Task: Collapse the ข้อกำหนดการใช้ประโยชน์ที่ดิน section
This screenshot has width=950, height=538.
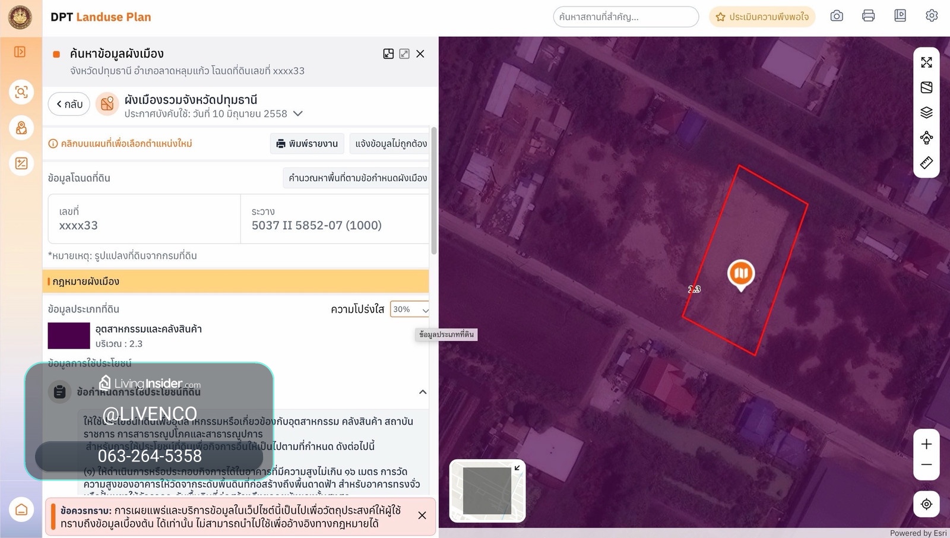Action: point(423,392)
